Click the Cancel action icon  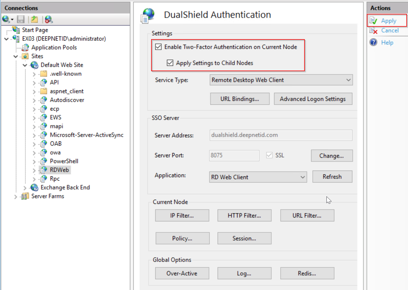[373, 31]
